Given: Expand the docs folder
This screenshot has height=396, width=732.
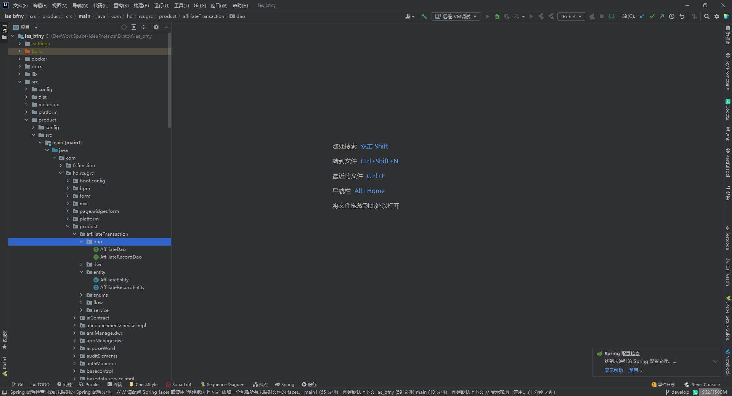Looking at the screenshot, I should click(x=19, y=67).
